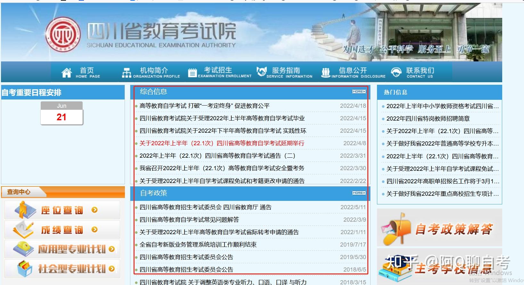The height and width of the screenshot is (285, 524).
Task: Click the orange arrow next to 成绩查询
Action: pyautogui.click(x=94, y=229)
